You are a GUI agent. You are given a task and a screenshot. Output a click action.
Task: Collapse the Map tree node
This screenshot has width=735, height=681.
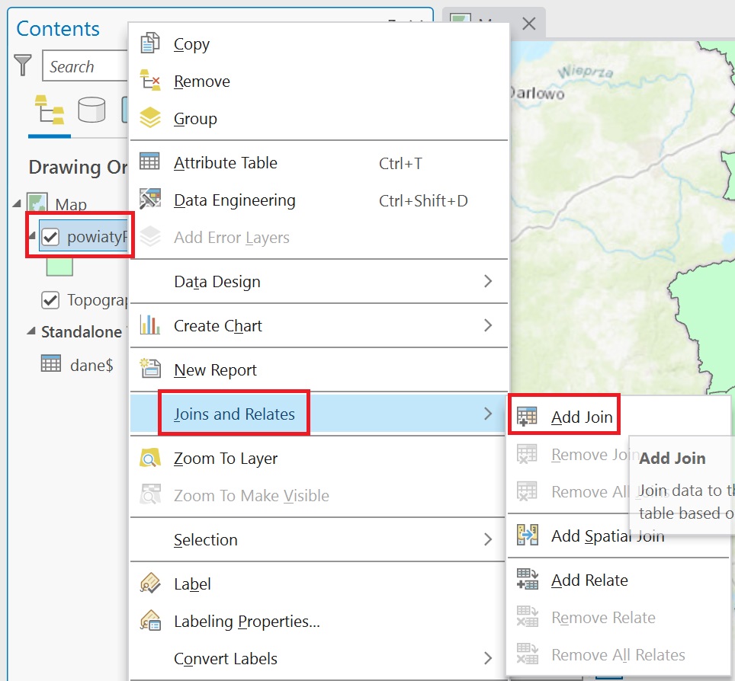tap(17, 204)
